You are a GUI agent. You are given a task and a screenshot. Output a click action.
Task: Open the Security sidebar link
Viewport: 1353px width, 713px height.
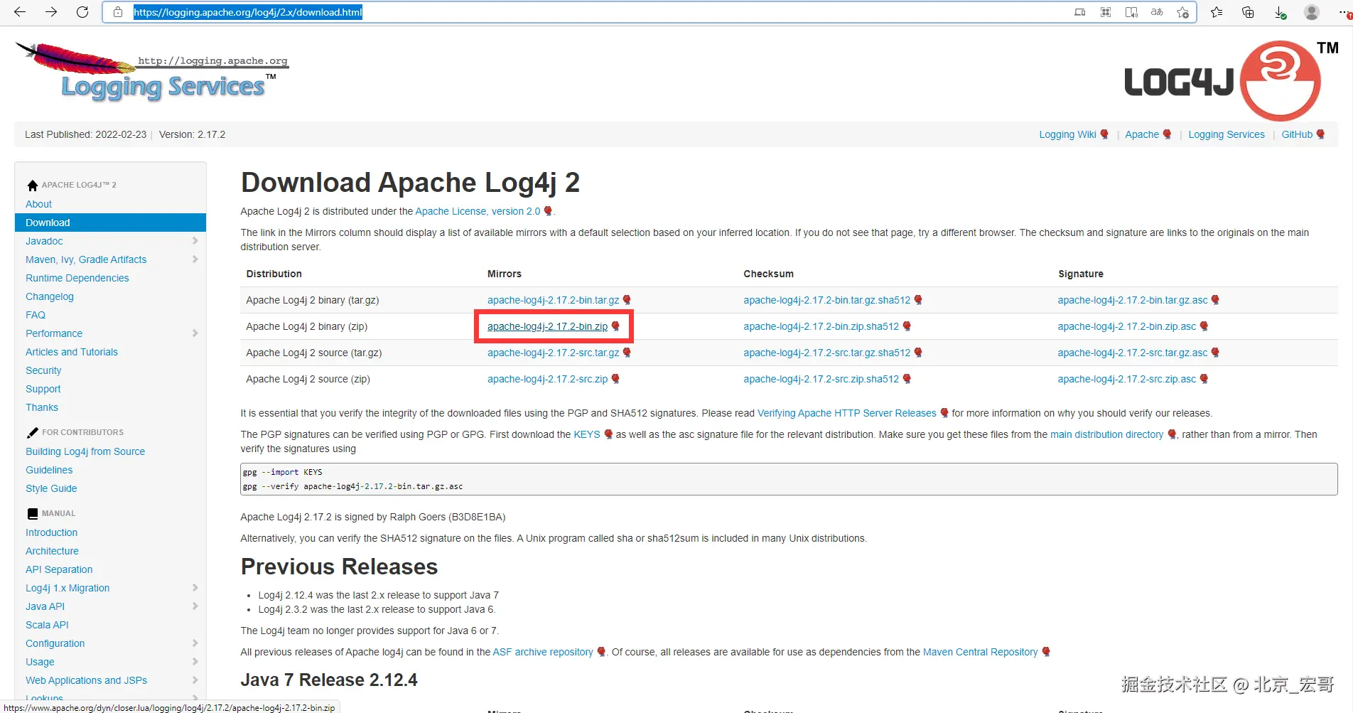(x=43, y=370)
